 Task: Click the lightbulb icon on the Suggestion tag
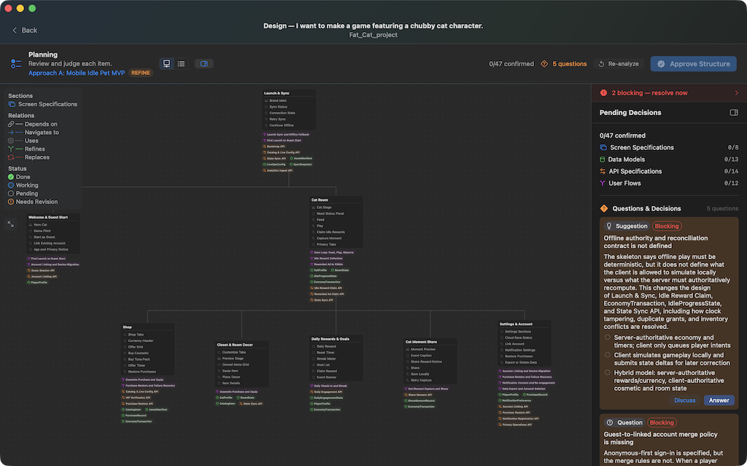(x=609, y=226)
